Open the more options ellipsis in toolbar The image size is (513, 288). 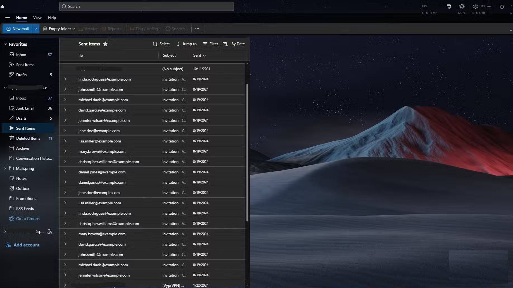coord(197,29)
